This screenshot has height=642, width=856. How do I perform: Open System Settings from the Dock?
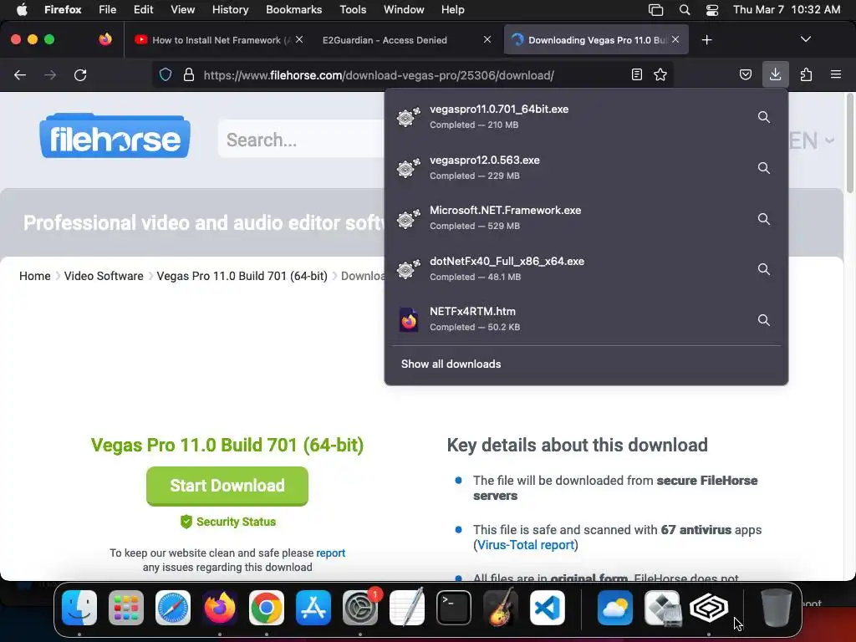click(360, 608)
